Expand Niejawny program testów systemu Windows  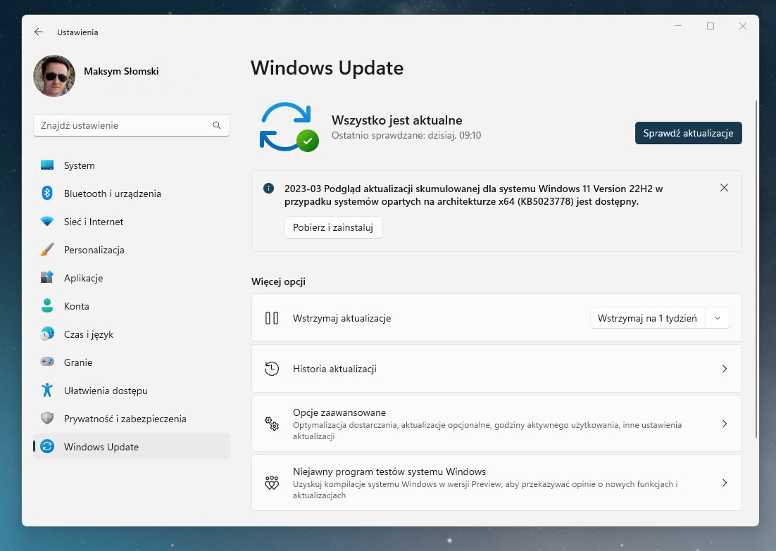(496, 482)
